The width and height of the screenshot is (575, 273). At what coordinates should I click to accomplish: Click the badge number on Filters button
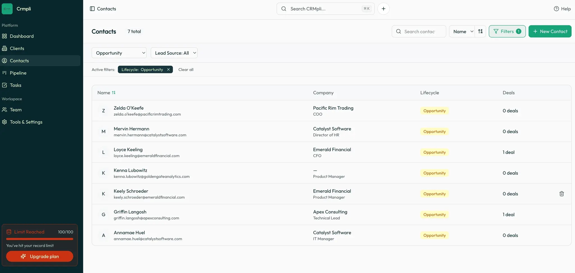[x=519, y=31]
